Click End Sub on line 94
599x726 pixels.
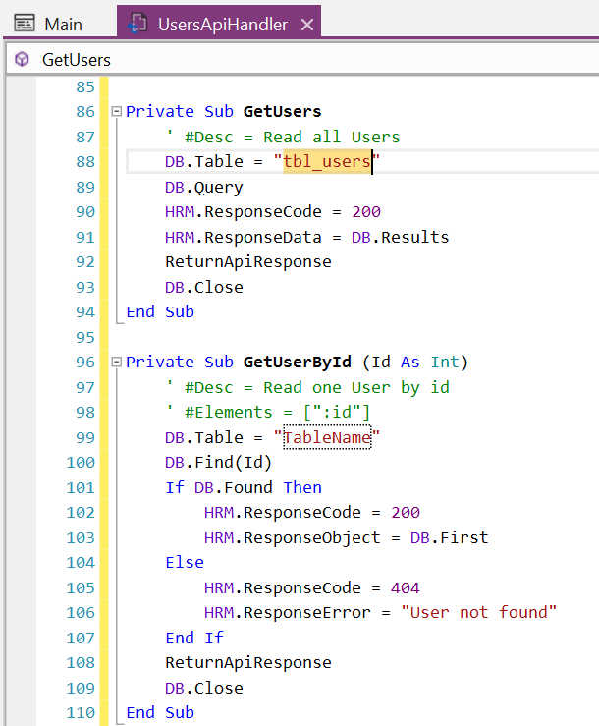pyautogui.click(x=160, y=312)
